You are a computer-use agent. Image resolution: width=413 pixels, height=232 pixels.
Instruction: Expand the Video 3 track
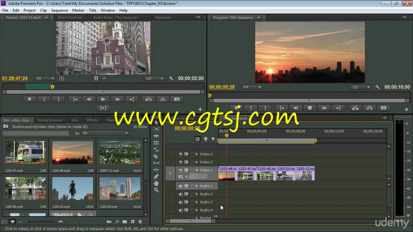[197, 154]
